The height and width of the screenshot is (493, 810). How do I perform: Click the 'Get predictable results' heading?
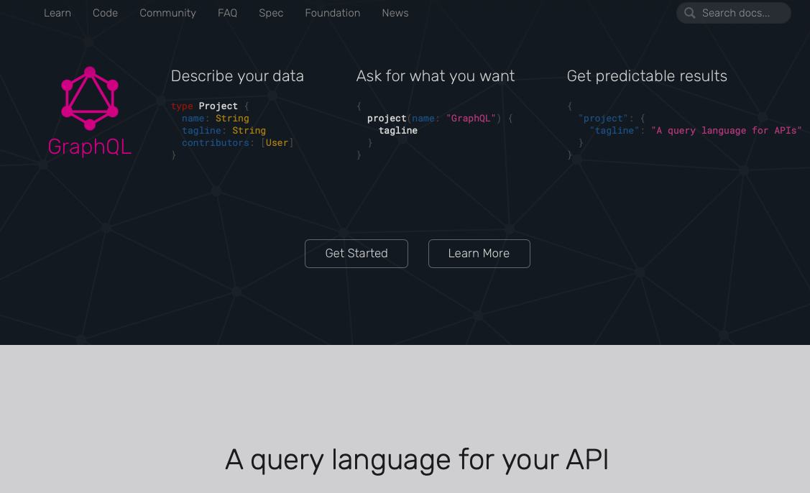pyautogui.click(x=646, y=75)
